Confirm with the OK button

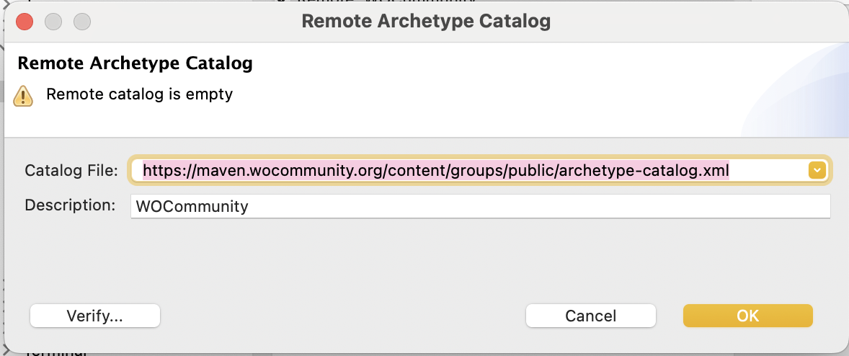(x=748, y=316)
